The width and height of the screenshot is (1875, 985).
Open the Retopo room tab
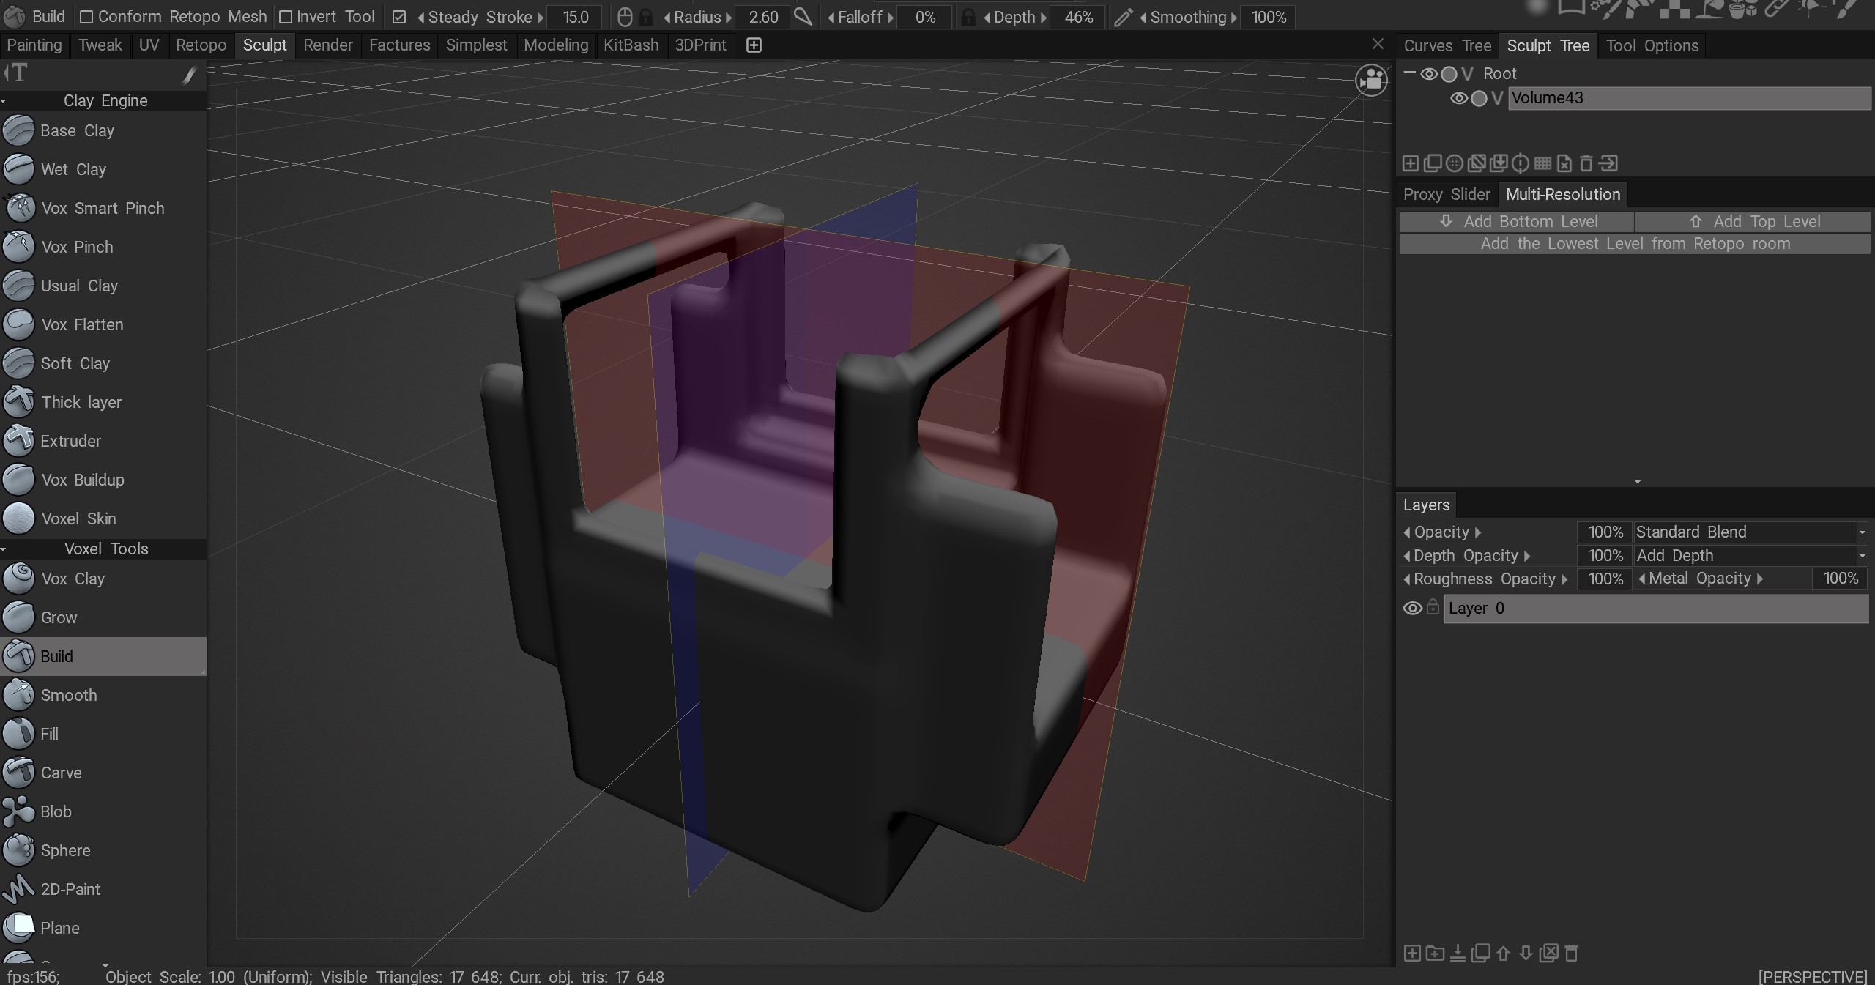[201, 45]
